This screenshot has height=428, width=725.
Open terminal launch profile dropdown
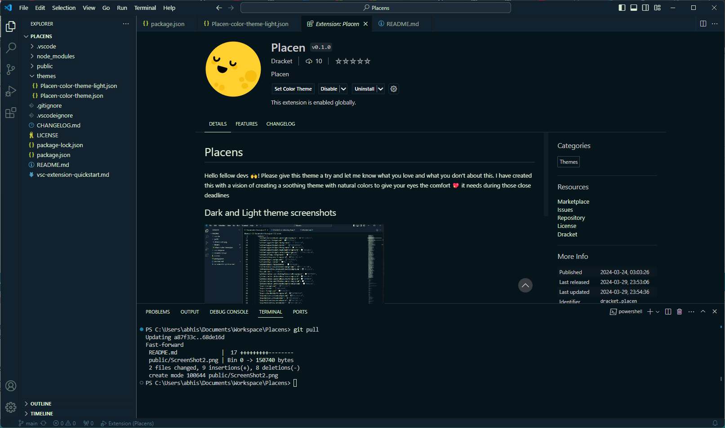point(658,312)
